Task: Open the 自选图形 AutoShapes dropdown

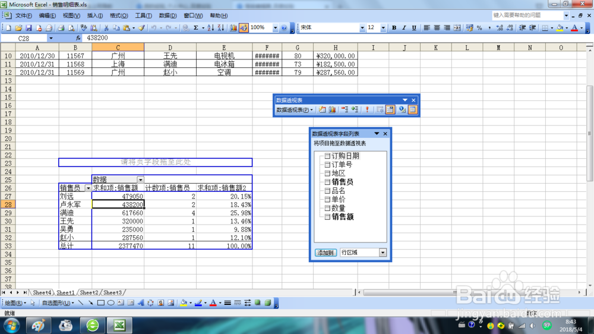Action: coord(58,303)
